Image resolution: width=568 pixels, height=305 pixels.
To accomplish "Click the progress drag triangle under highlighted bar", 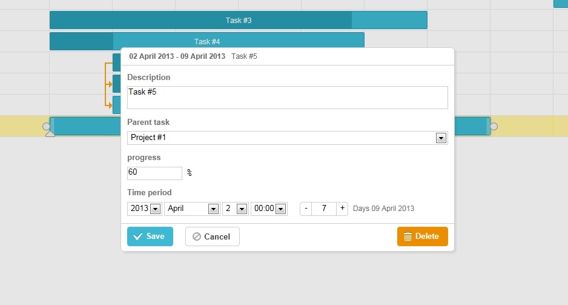I will click(x=50, y=134).
